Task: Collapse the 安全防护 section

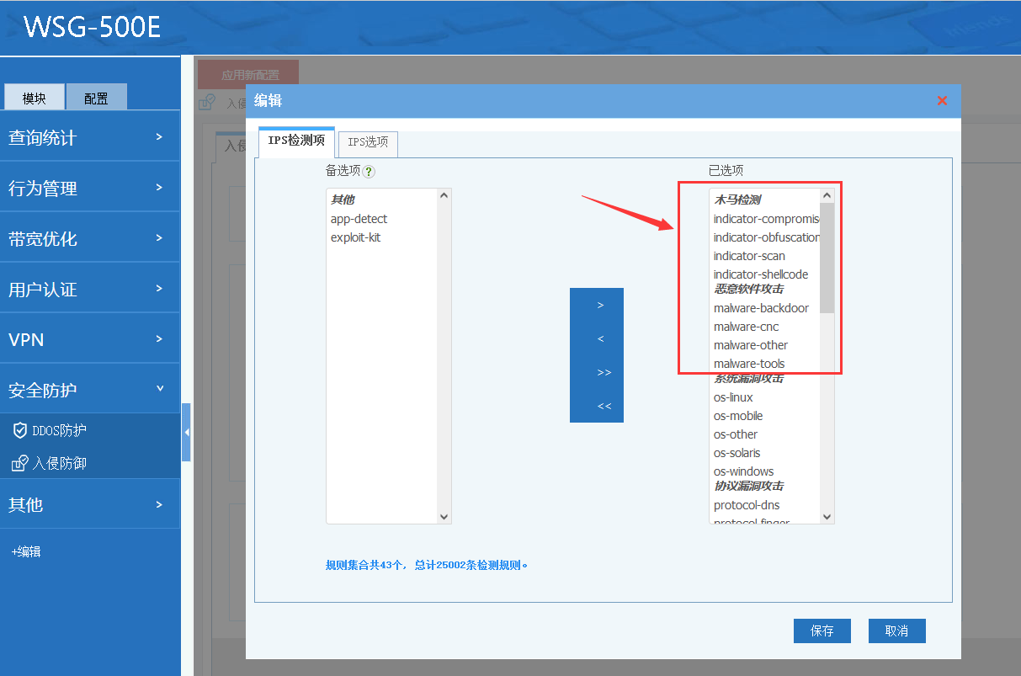Action: coord(89,390)
